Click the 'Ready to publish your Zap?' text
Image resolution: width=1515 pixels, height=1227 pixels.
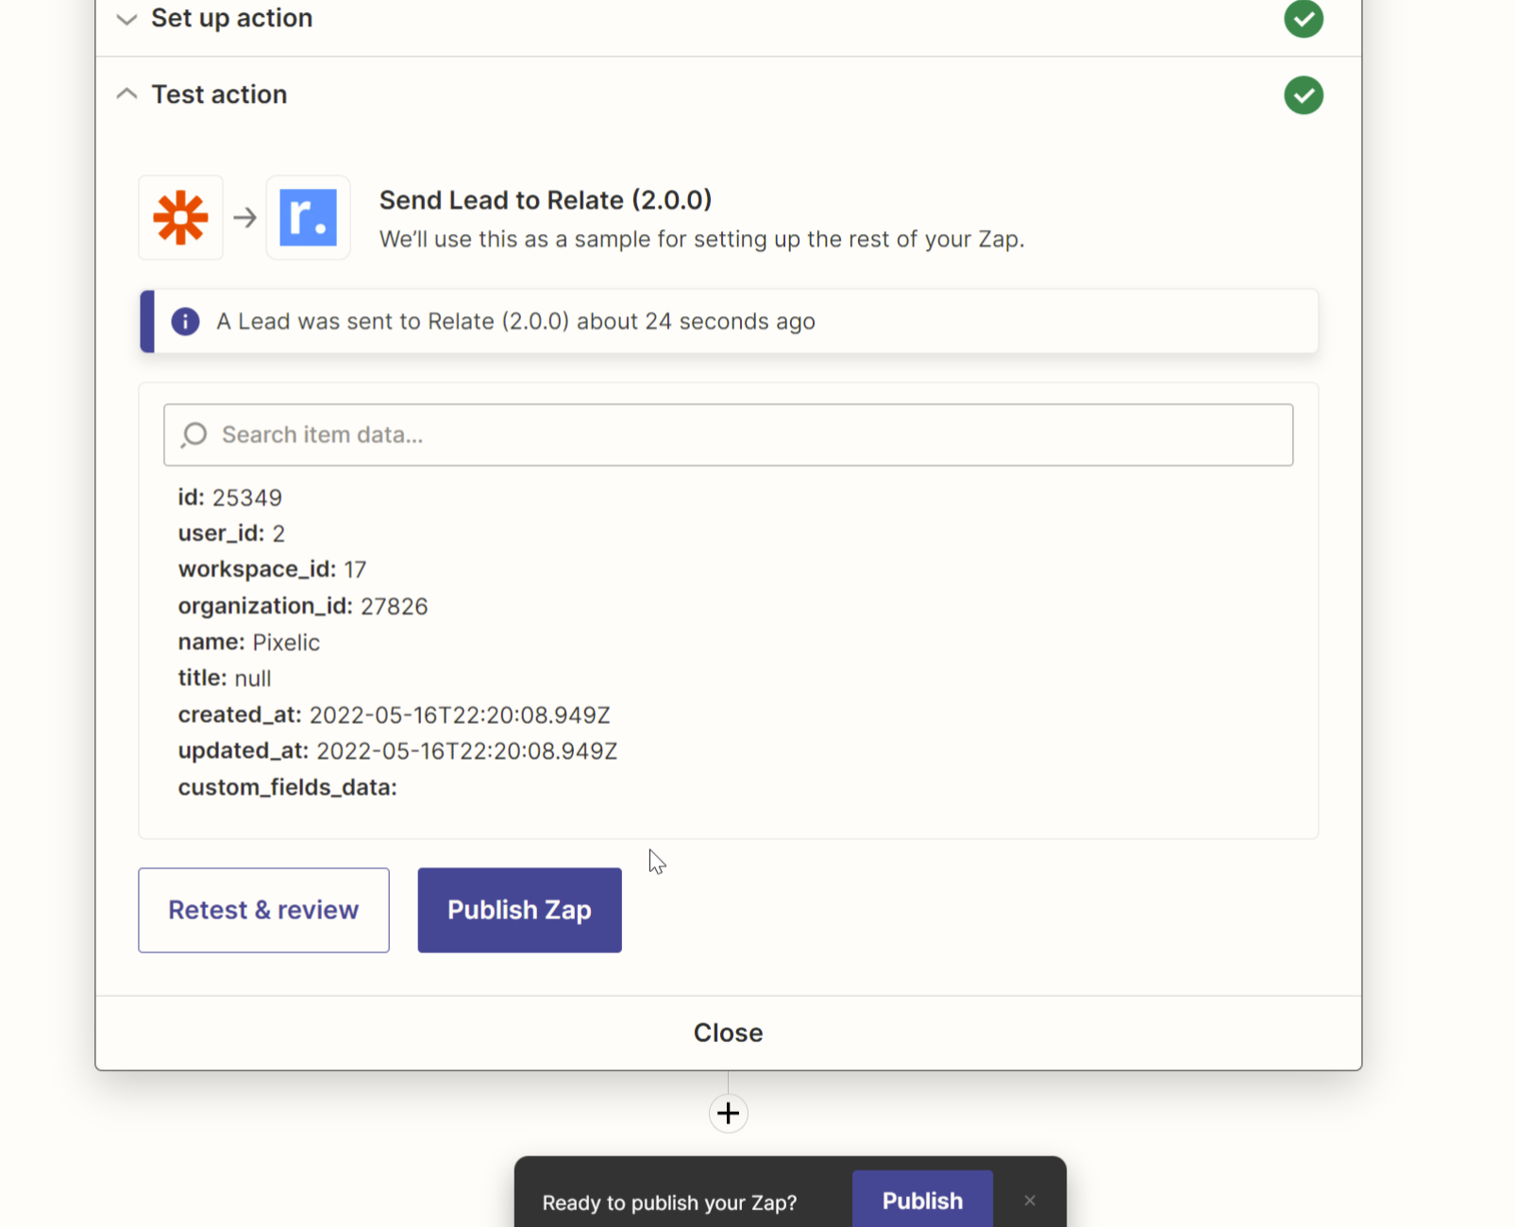point(669,1202)
